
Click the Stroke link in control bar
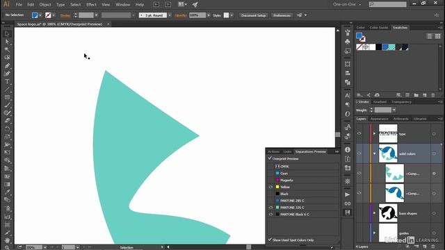(65, 15)
